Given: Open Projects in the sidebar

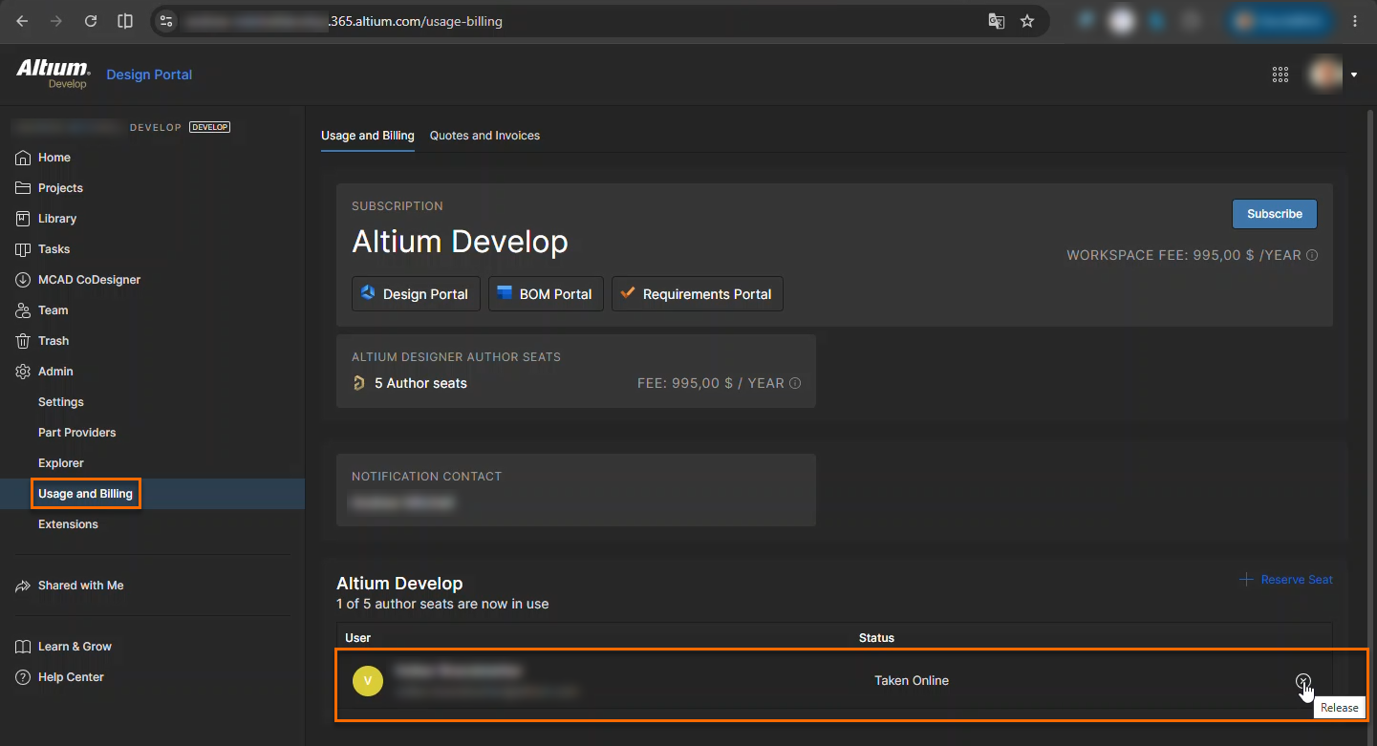Looking at the screenshot, I should [60, 188].
